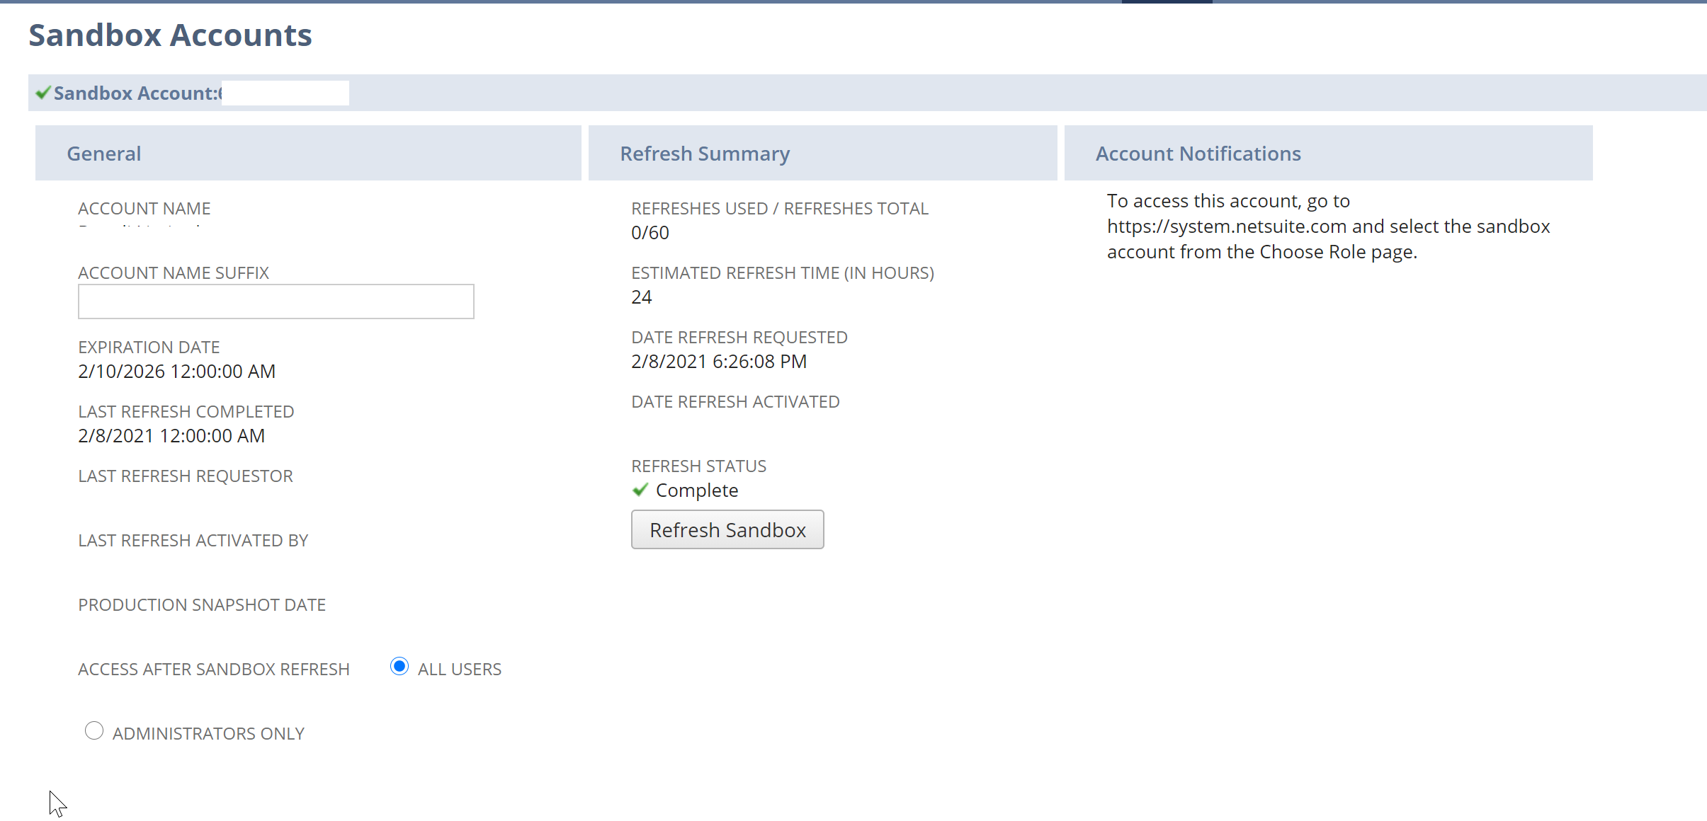Viewport: 1707px width, 821px height.
Task: Click the Last Refresh Completed date
Action: (x=171, y=435)
